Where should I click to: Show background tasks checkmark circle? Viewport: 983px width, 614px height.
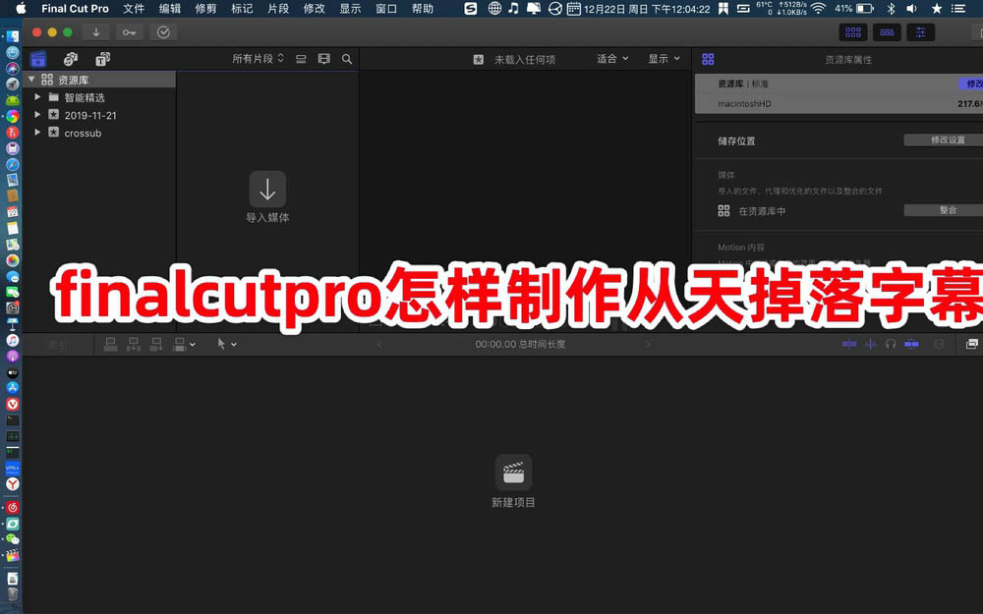[163, 32]
